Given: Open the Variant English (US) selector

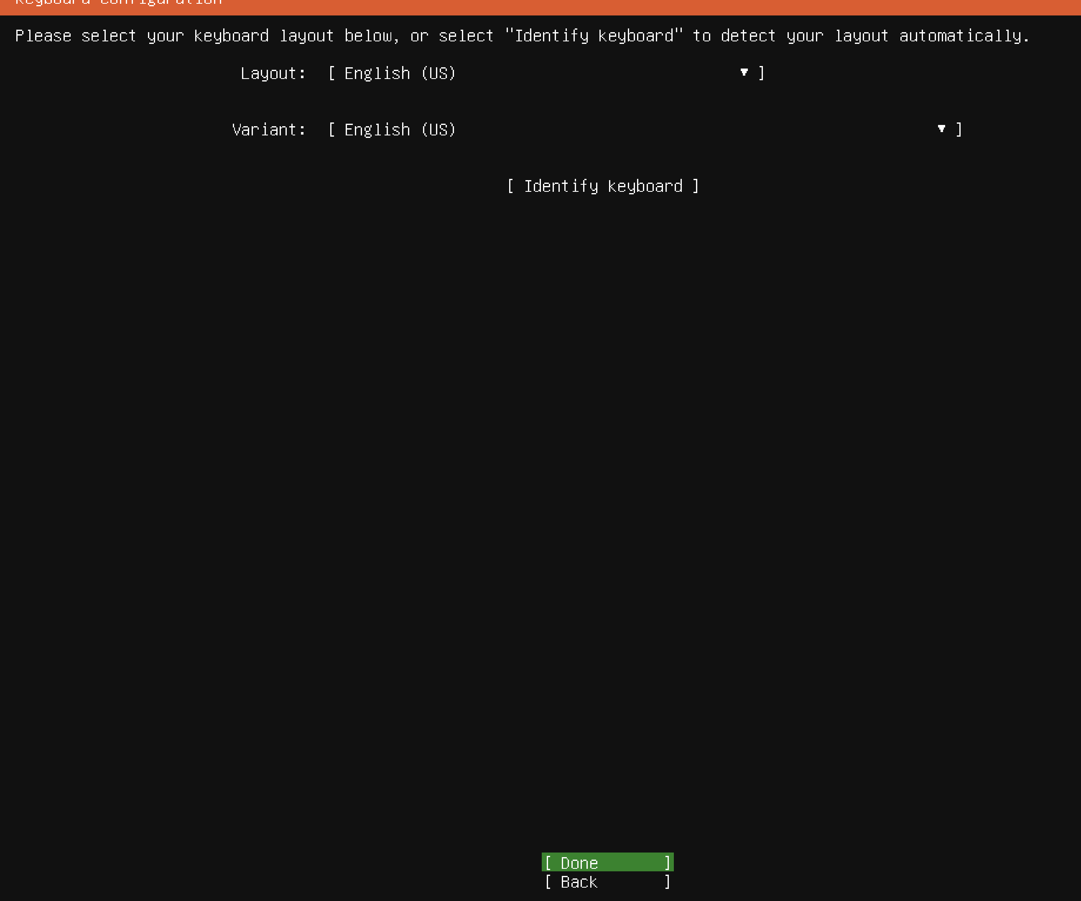Looking at the screenshot, I should 400,130.
